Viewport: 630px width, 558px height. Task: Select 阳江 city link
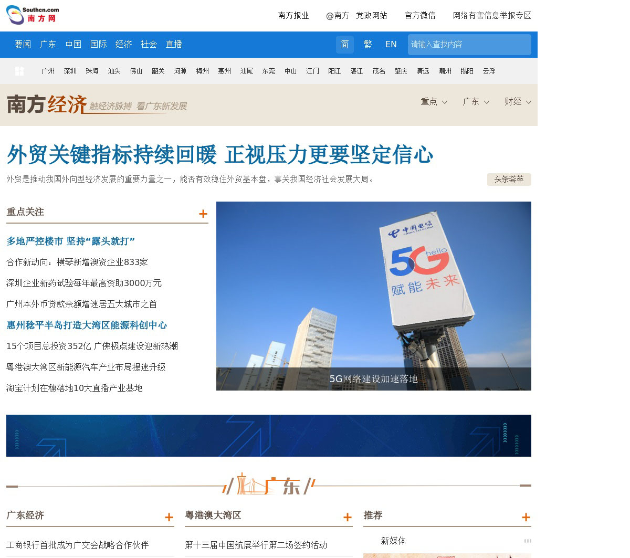[x=335, y=71]
